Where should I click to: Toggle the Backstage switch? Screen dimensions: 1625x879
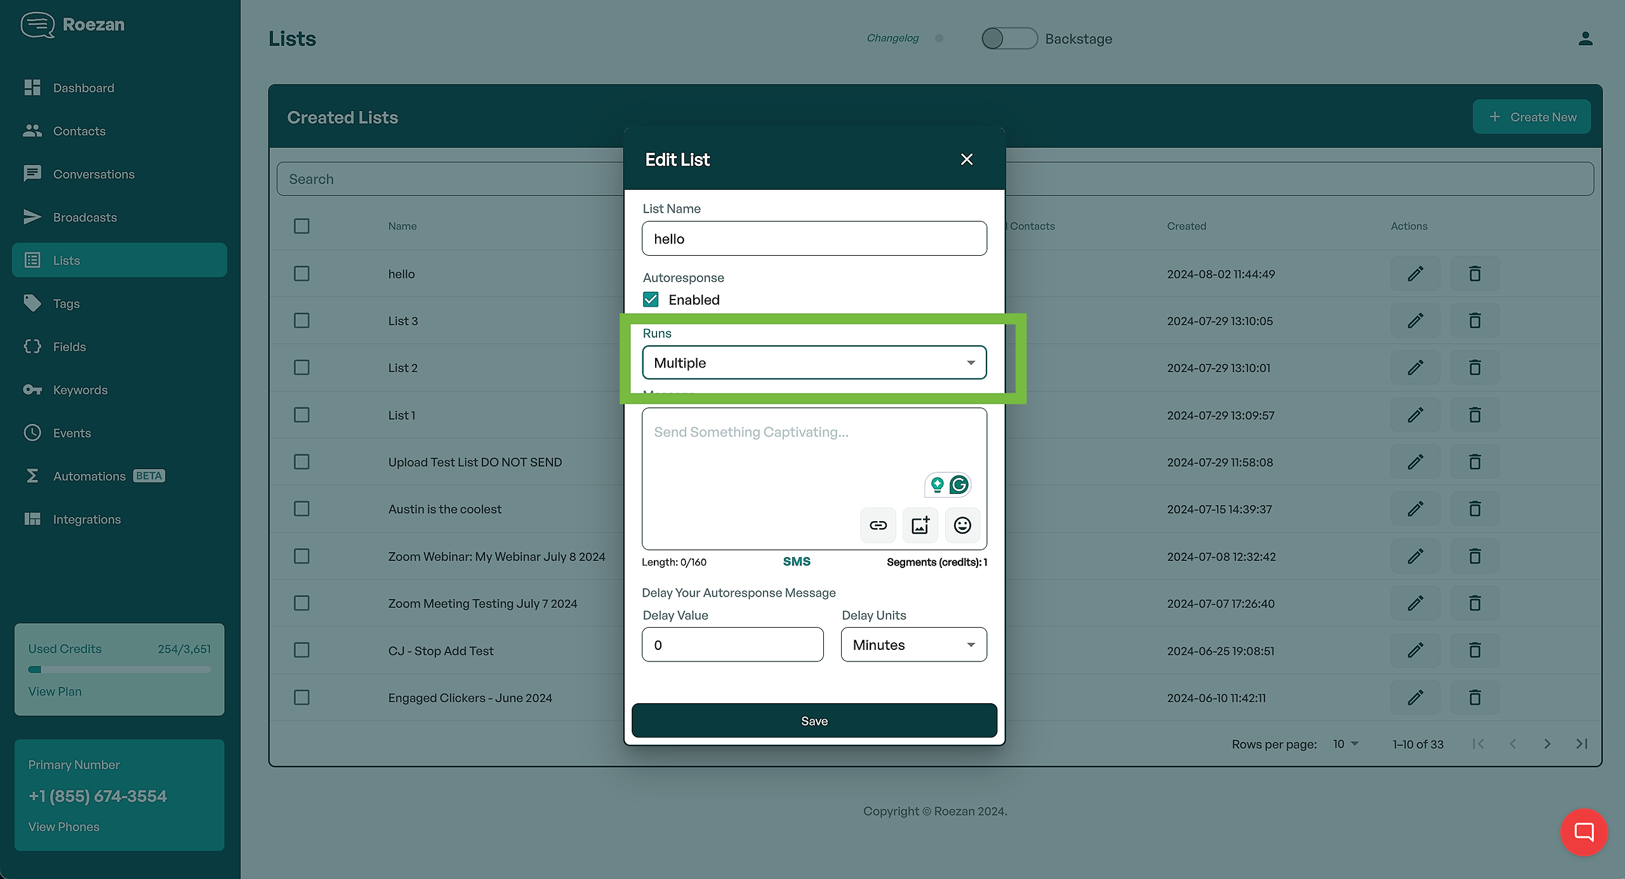[x=1009, y=39]
